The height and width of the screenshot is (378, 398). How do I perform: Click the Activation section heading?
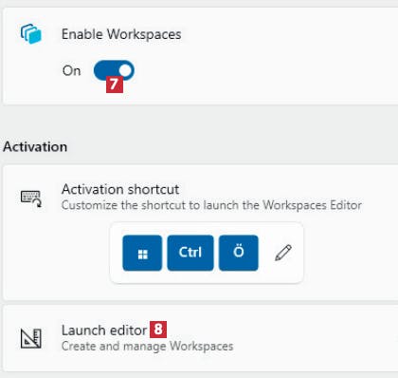[35, 147]
